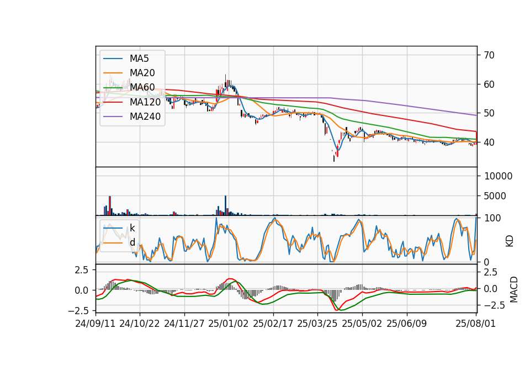
Task: Click the volume axis value 5000
Action: coord(495,196)
